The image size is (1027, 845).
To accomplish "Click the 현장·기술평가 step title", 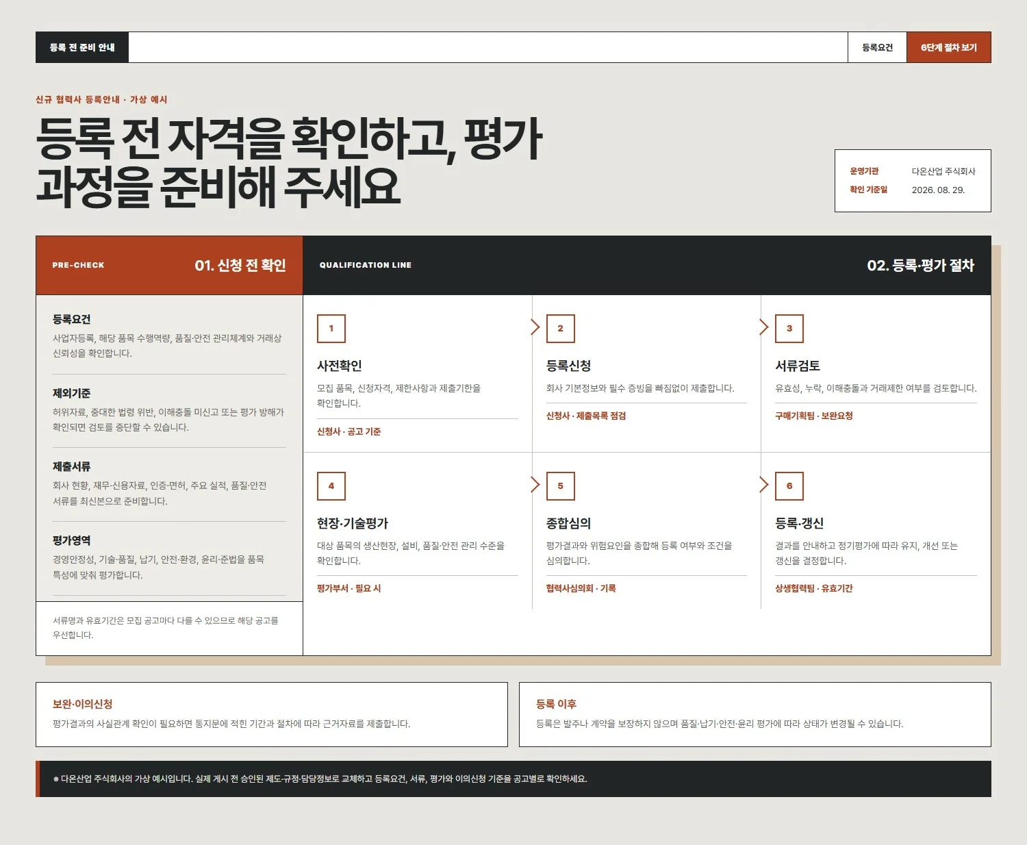I will coord(353,523).
